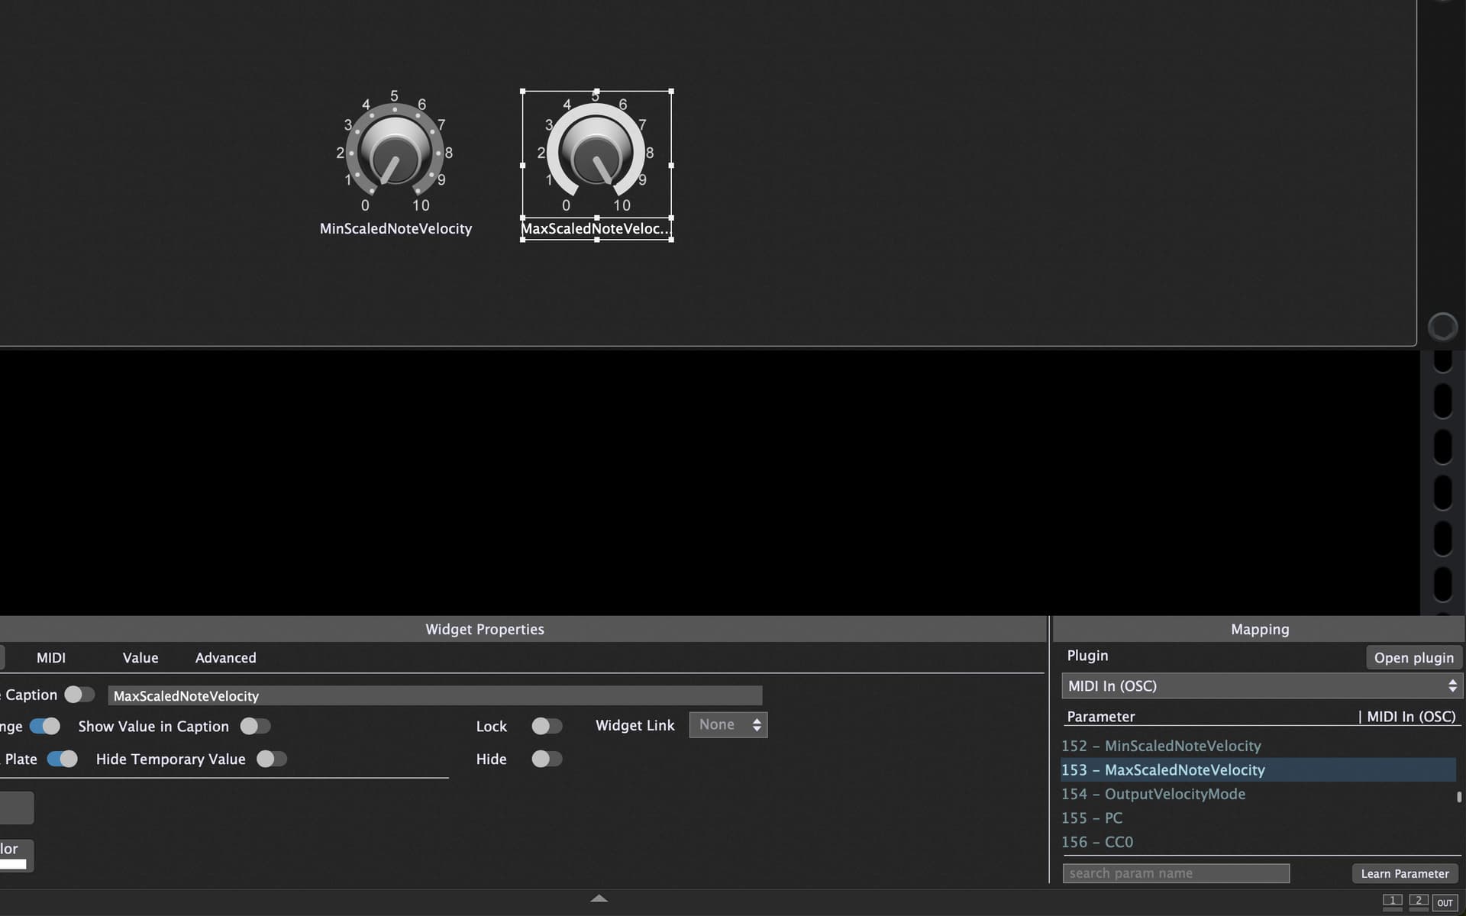Click the MIDI input 1 indicator

1392,902
